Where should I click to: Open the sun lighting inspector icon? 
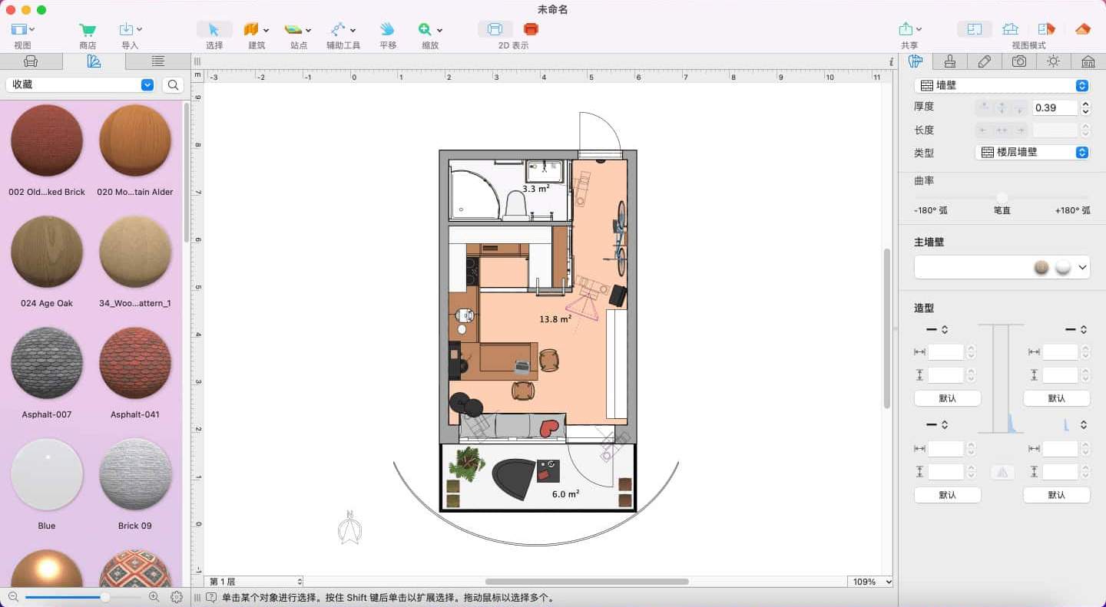tap(1053, 61)
